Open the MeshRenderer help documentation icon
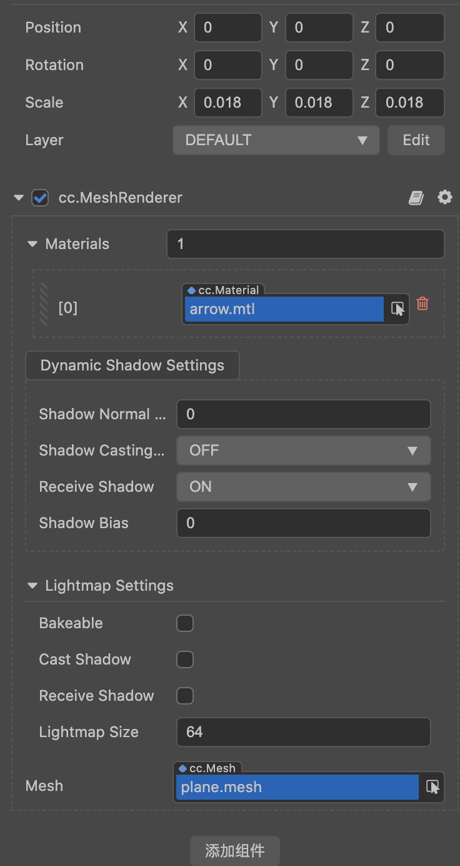The height and width of the screenshot is (866, 460). coord(416,198)
